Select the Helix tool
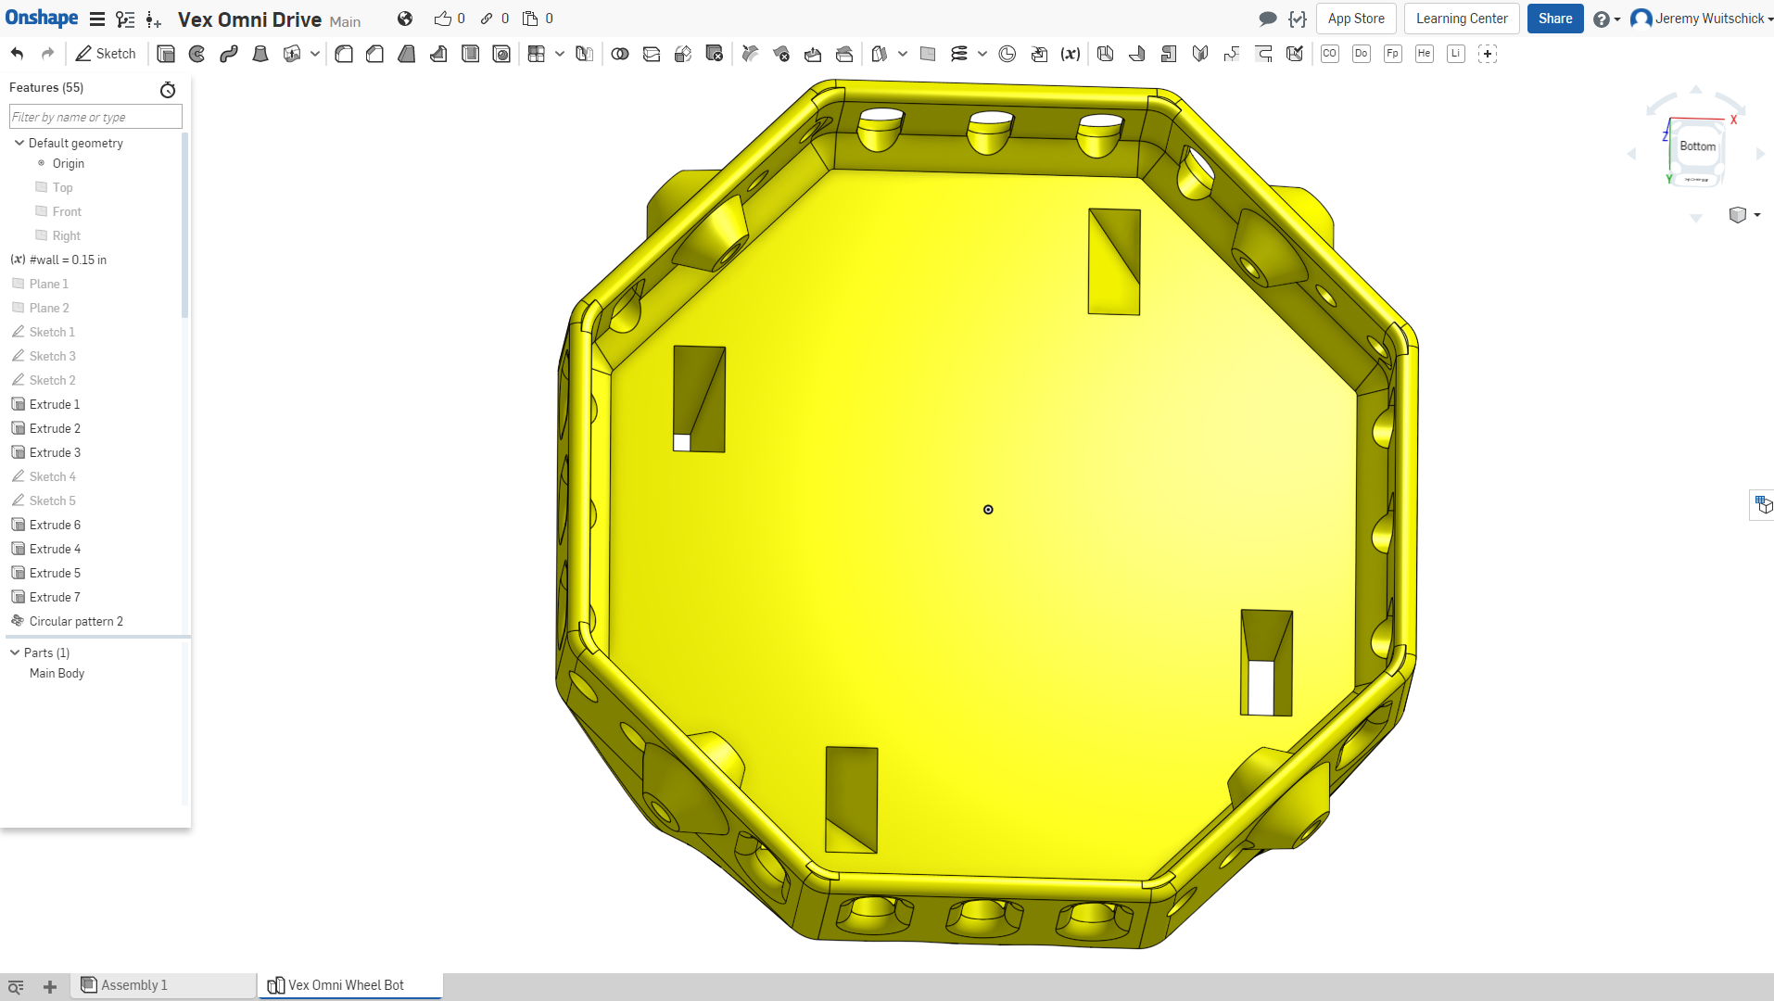 (959, 54)
